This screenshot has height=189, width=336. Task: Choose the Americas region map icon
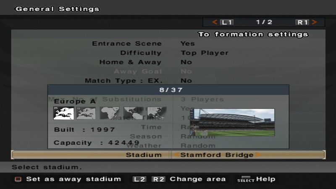(x=133, y=113)
